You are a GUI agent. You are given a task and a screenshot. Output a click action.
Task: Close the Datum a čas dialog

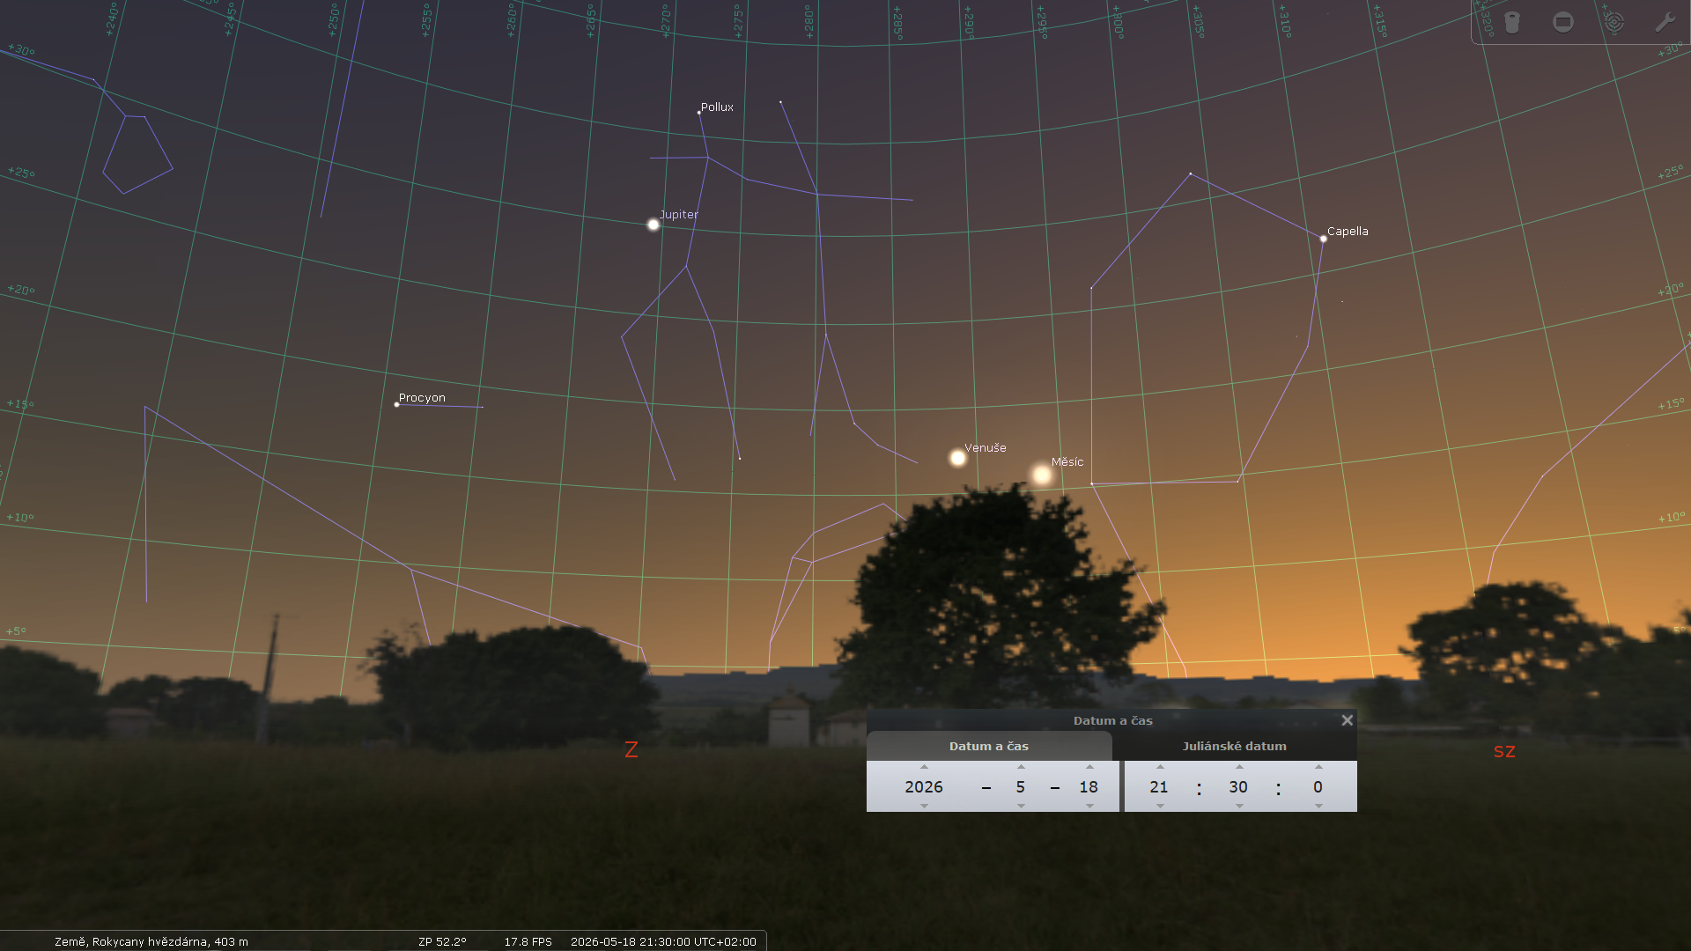1347,720
